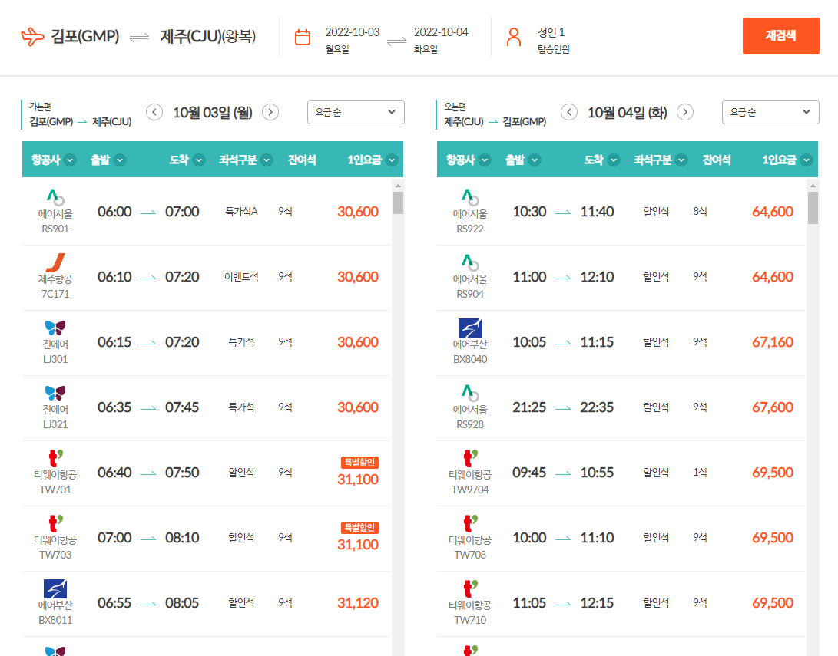Expand 1인요금 filter in departing table
This screenshot has height=656, width=838.
(x=393, y=160)
